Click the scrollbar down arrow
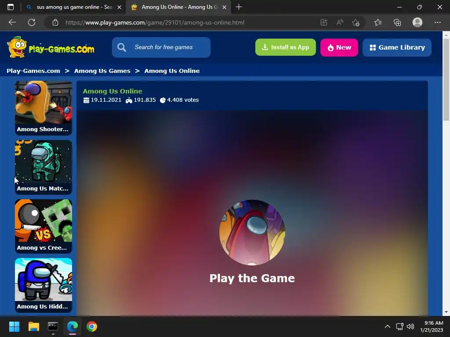The height and width of the screenshot is (337, 450). (446, 312)
